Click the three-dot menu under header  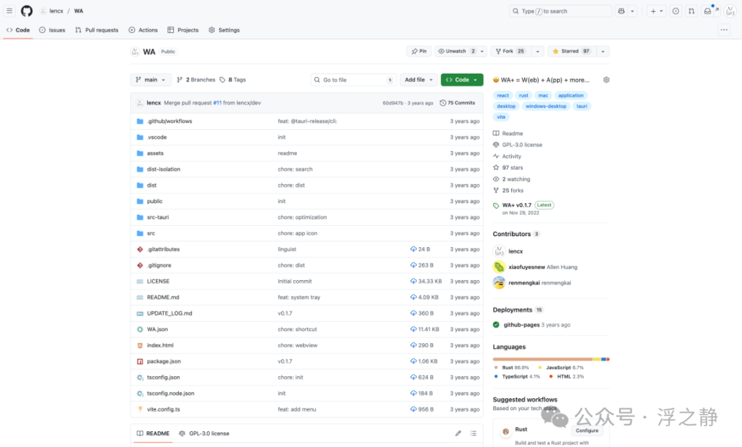coord(724,30)
